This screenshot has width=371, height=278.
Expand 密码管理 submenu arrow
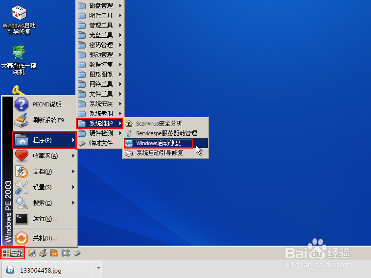coord(120,45)
